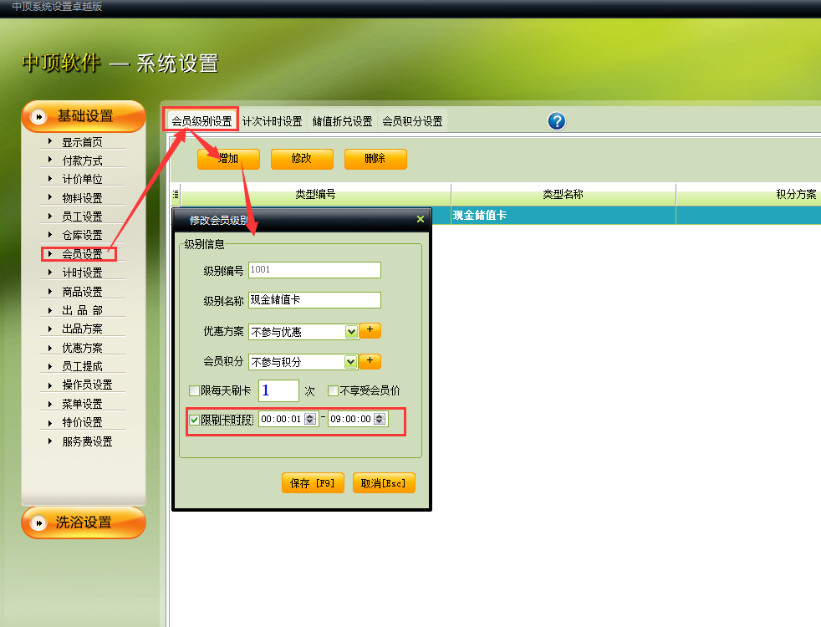Close the 修改会员级别 dialog with the X
This screenshot has width=821, height=627.
coord(420,219)
